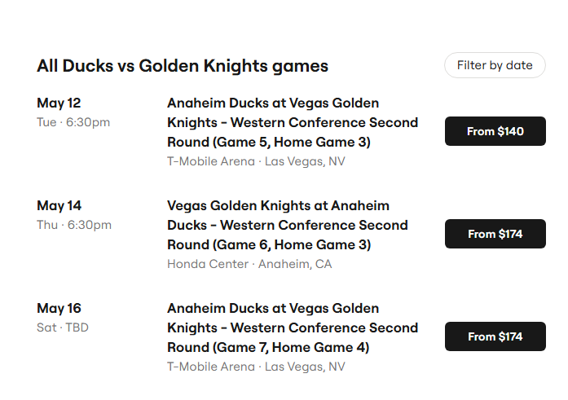The height and width of the screenshot is (400, 568).
Task: Open the Filter by date button
Action: tap(495, 65)
